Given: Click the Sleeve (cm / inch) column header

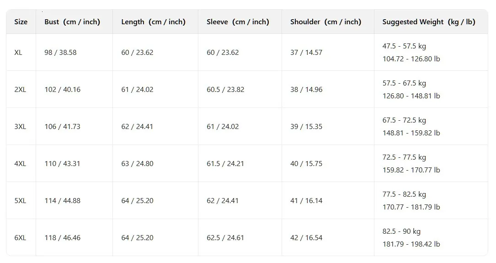Looking at the screenshot, I should pos(238,22).
